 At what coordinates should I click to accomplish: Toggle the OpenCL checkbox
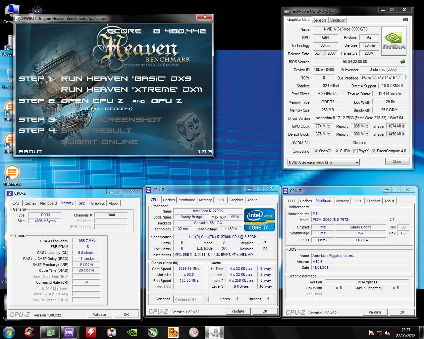click(x=316, y=151)
